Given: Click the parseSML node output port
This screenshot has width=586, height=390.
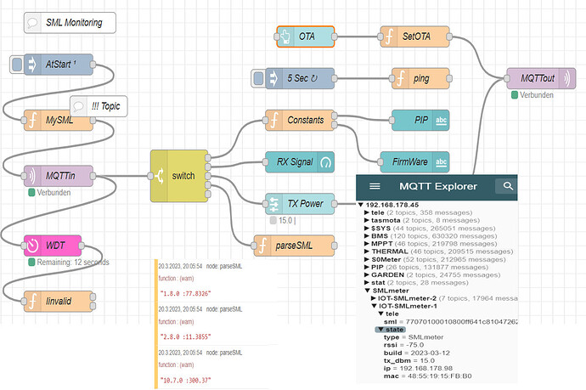Looking at the screenshot, I should click(334, 246).
